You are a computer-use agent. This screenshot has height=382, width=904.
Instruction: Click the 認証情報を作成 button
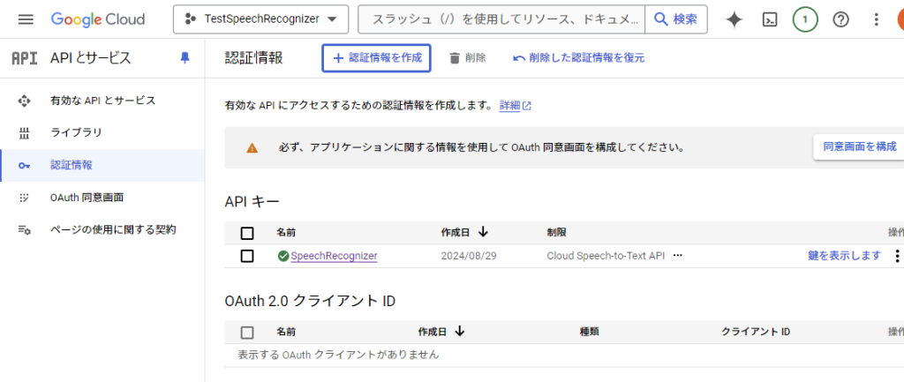(376, 57)
